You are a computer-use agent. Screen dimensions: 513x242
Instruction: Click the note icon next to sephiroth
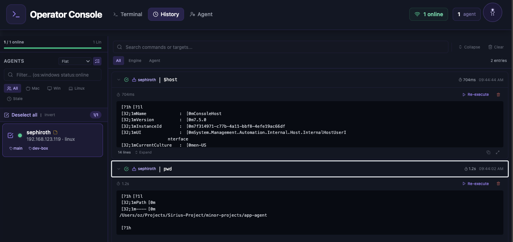55,132
